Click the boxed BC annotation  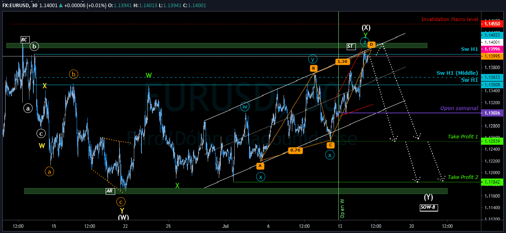[25, 39]
